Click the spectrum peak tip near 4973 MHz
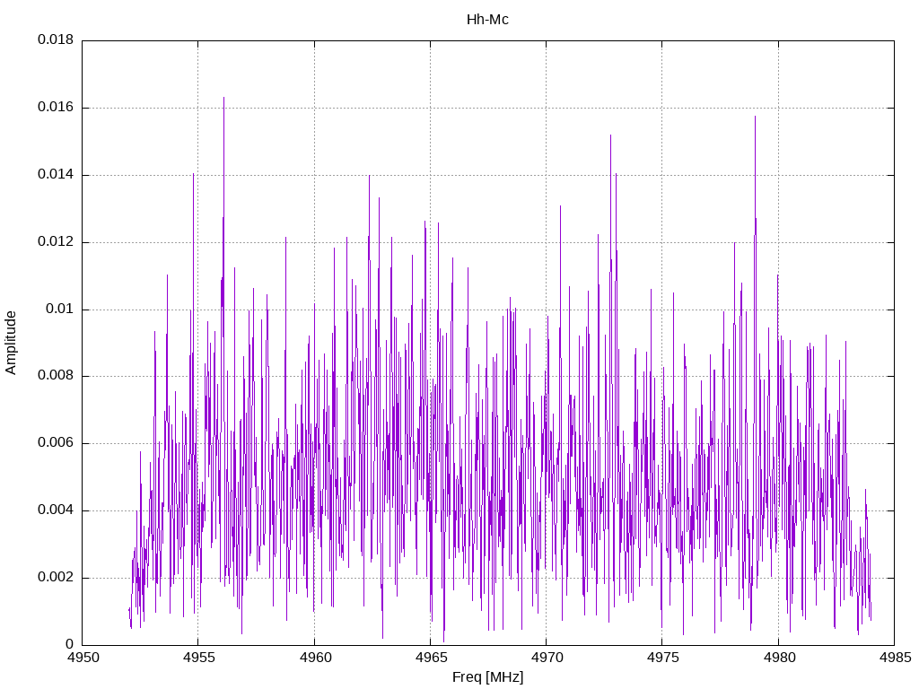The image size is (919, 689). (610, 135)
